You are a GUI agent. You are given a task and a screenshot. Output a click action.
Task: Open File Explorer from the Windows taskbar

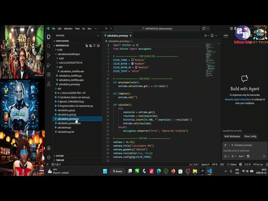coord(195,171)
